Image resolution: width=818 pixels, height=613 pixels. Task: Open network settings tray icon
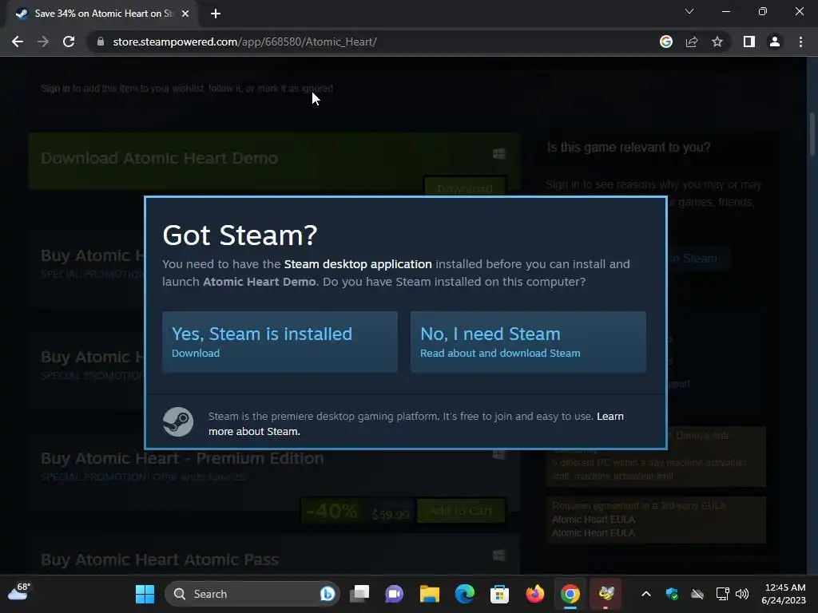pos(722,594)
